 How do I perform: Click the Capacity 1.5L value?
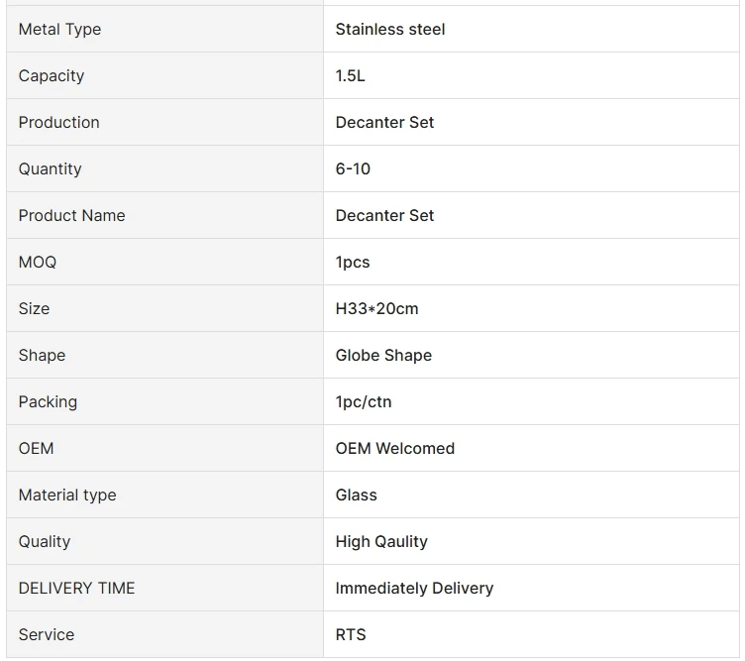[350, 76]
